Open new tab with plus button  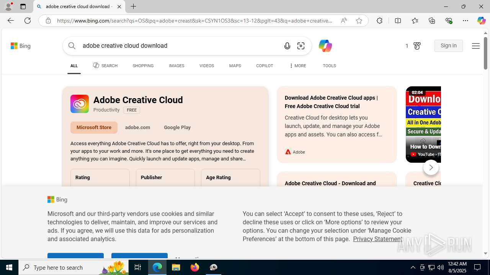(133, 6)
